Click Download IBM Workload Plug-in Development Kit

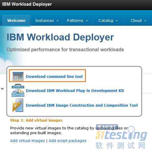pos(75,90)
